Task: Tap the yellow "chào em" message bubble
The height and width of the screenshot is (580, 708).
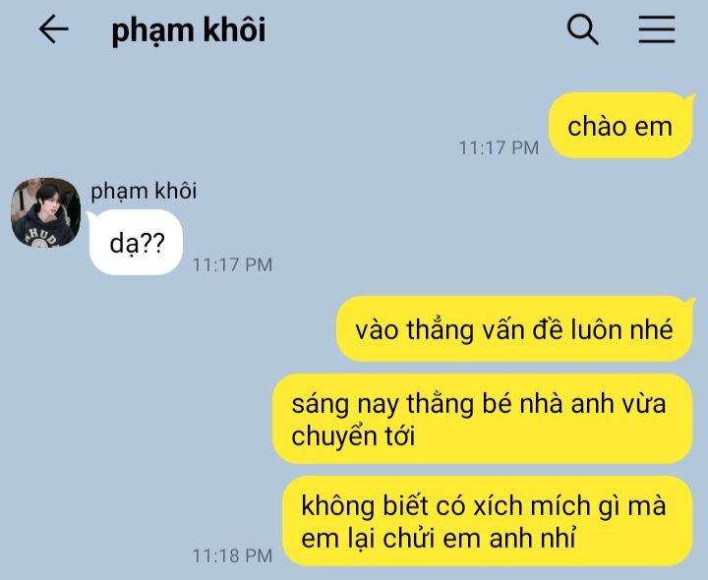Action: point(620,126)
